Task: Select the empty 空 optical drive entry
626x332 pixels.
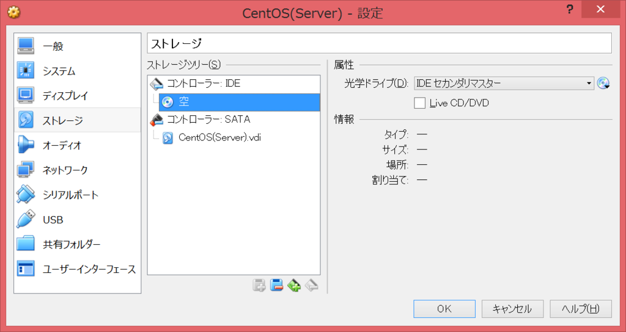Action: 239,103
